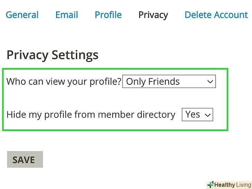Open the hide from member directory dropdown
The height and width of the screenshot is (189, 252).
point(197,115)
